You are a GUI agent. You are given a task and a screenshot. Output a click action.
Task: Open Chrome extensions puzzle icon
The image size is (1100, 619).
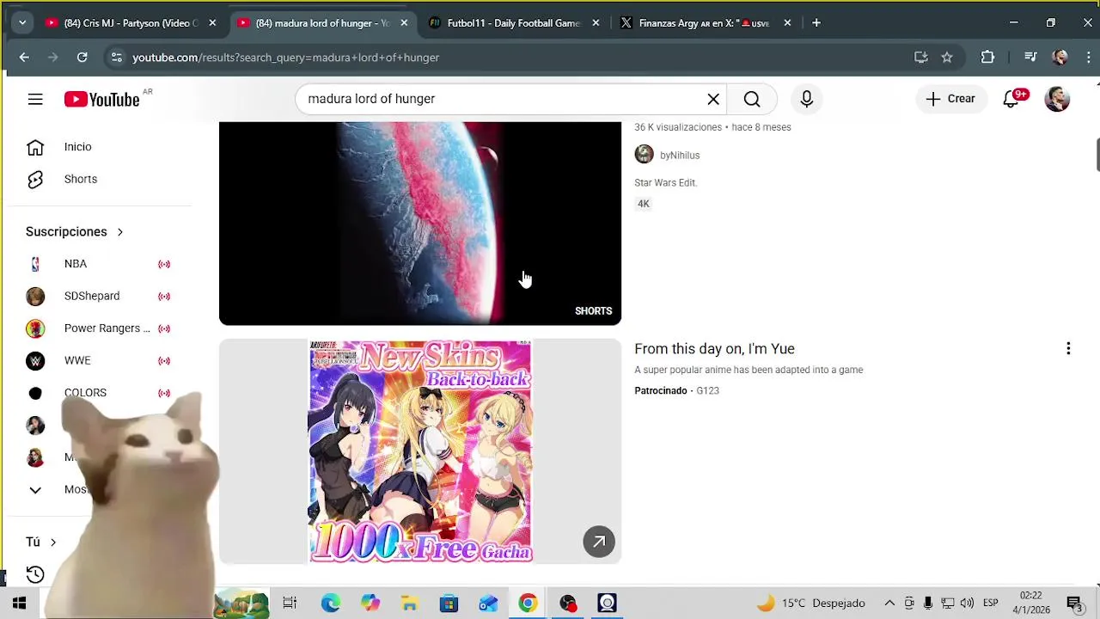pos(987,58)
